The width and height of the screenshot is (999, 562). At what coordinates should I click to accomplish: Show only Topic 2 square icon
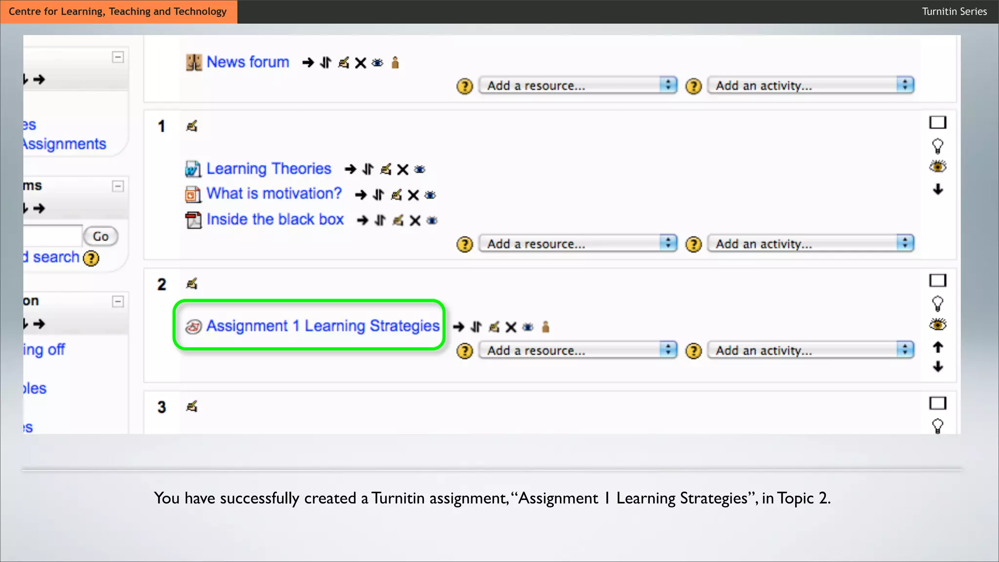coord(937,281)
